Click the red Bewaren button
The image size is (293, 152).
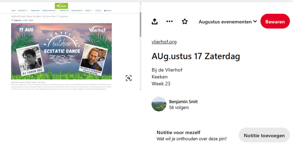click(275, 21)
